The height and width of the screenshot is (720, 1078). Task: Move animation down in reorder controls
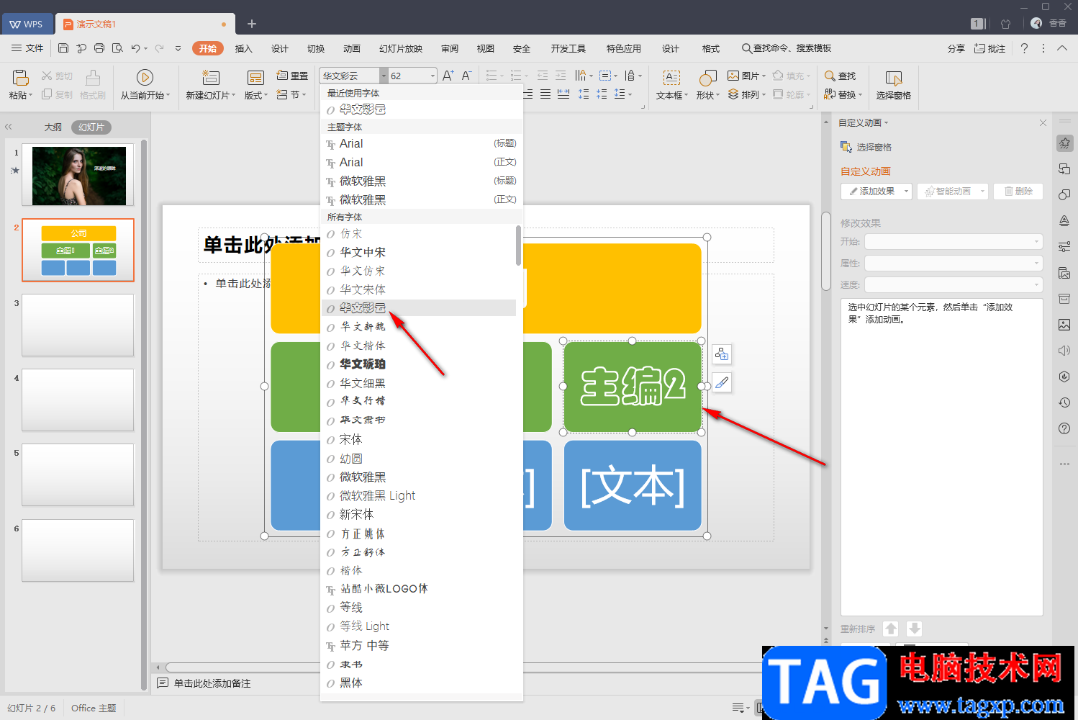[914, 629]
